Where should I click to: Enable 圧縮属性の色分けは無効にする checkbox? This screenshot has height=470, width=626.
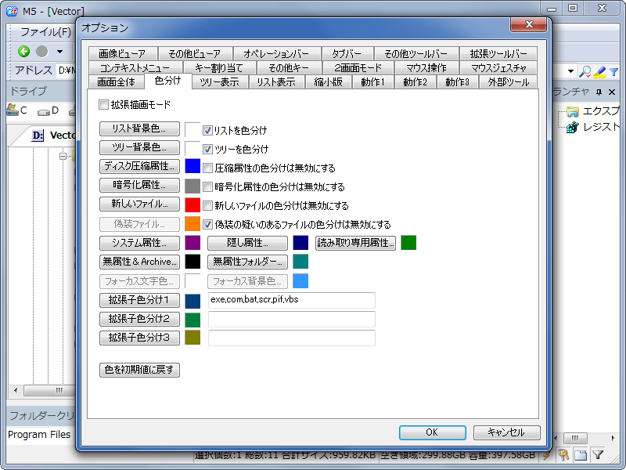tap(207, 168)
